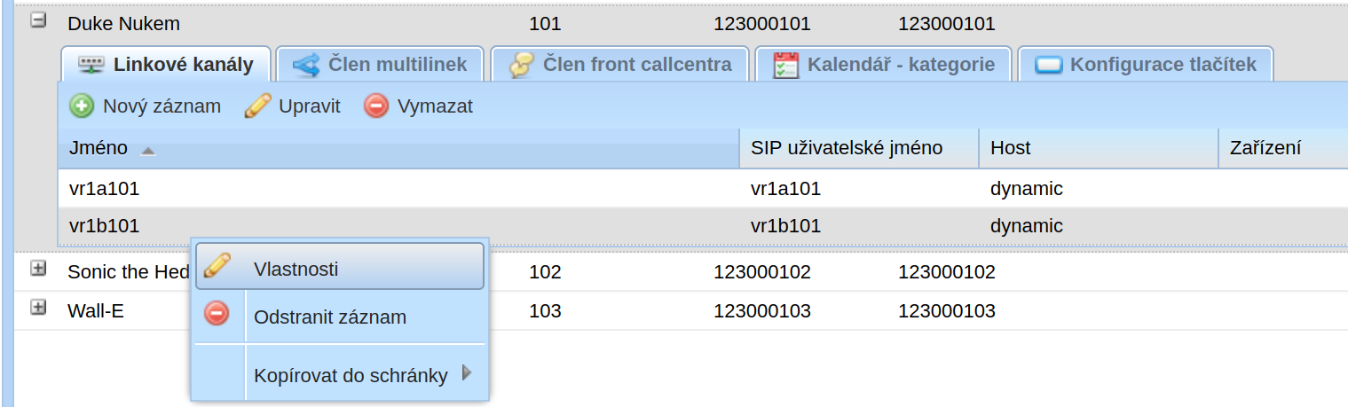The width and height of the screenshot is (1348, 407).
Task: Choose Vlastnosti in context menu
Action: 340,266
